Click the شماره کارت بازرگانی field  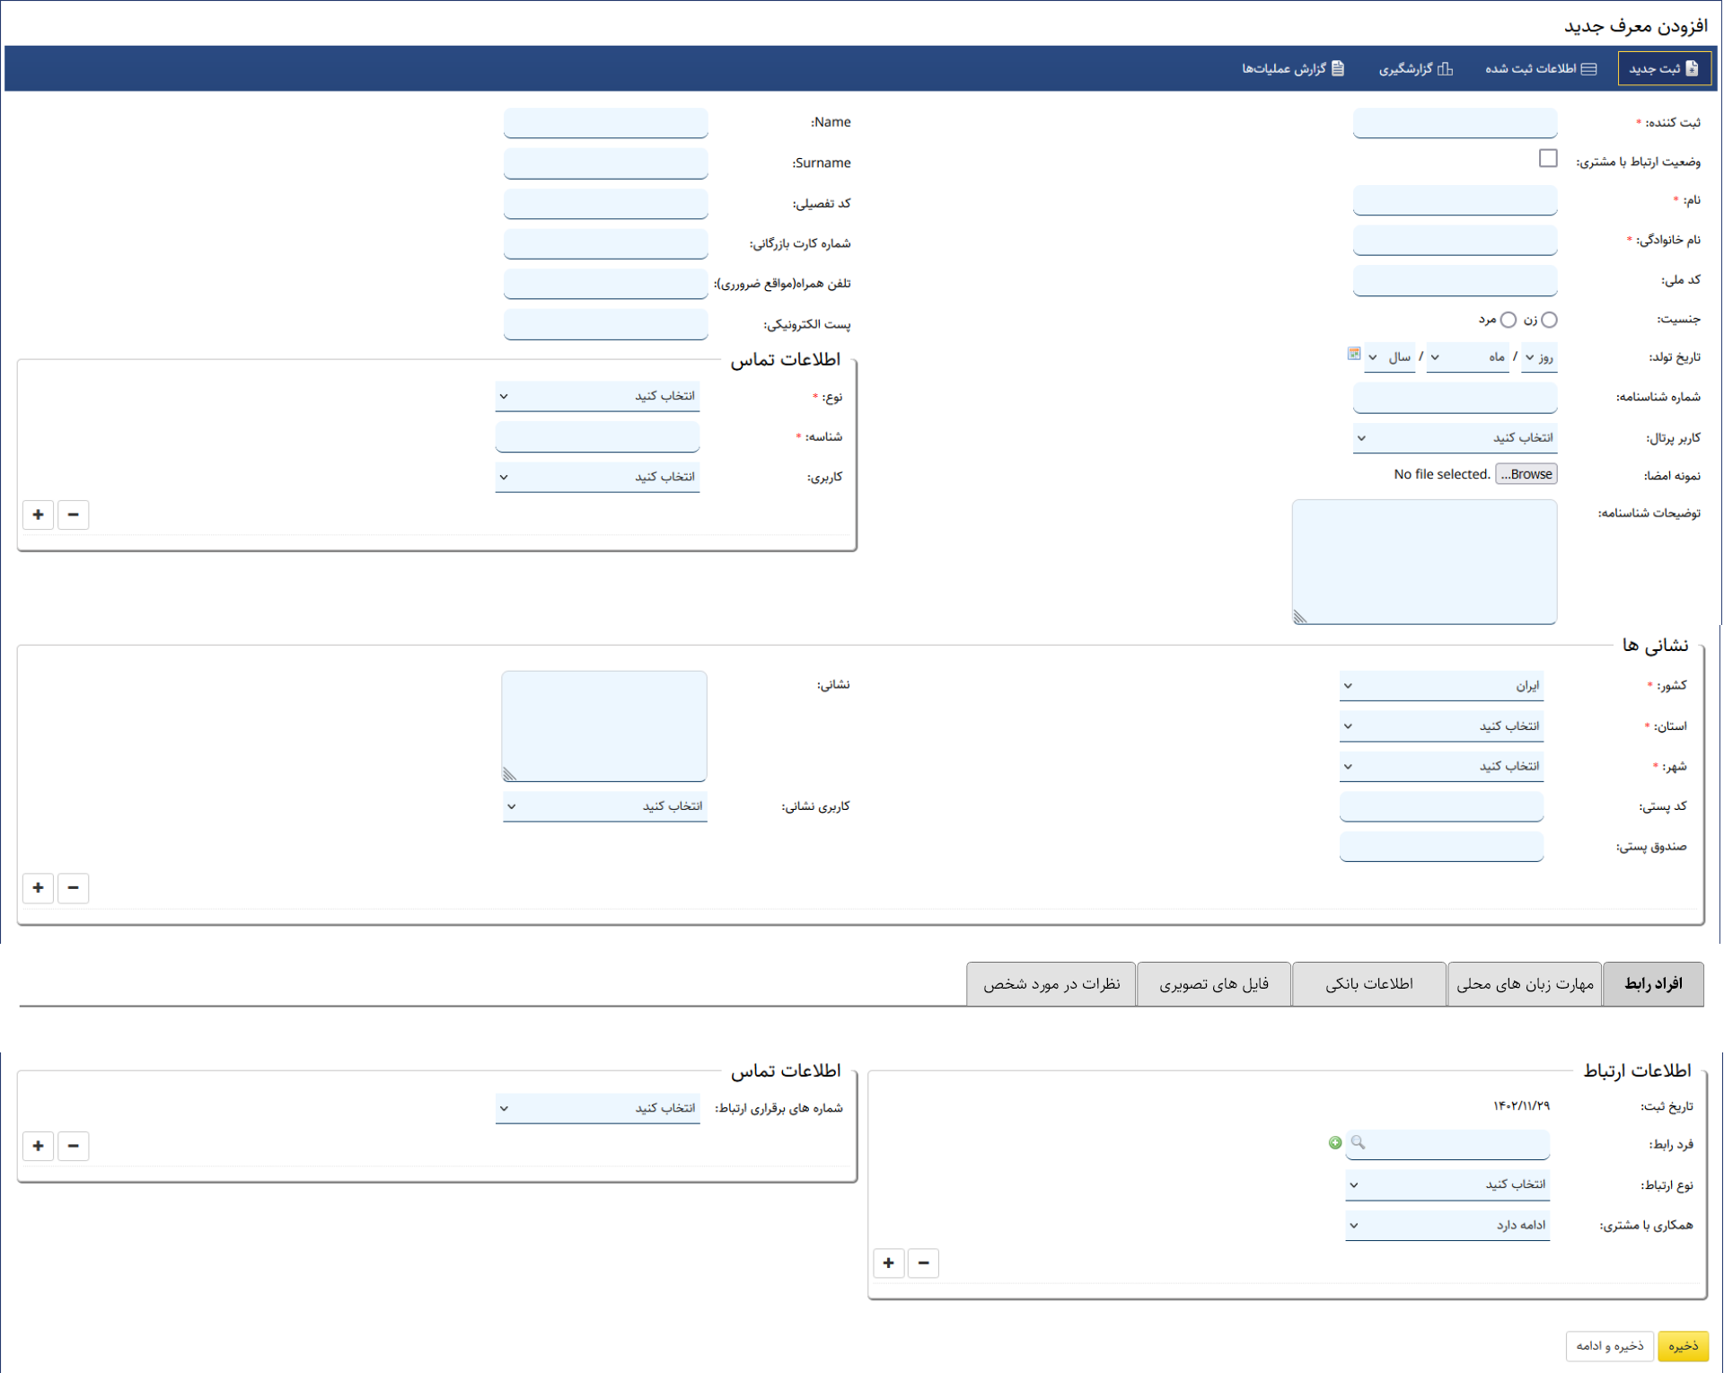[x=606, y=244]
